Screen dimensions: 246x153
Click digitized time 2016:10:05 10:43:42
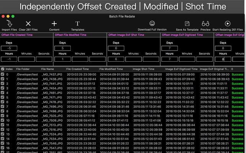(x=180, y=97)
